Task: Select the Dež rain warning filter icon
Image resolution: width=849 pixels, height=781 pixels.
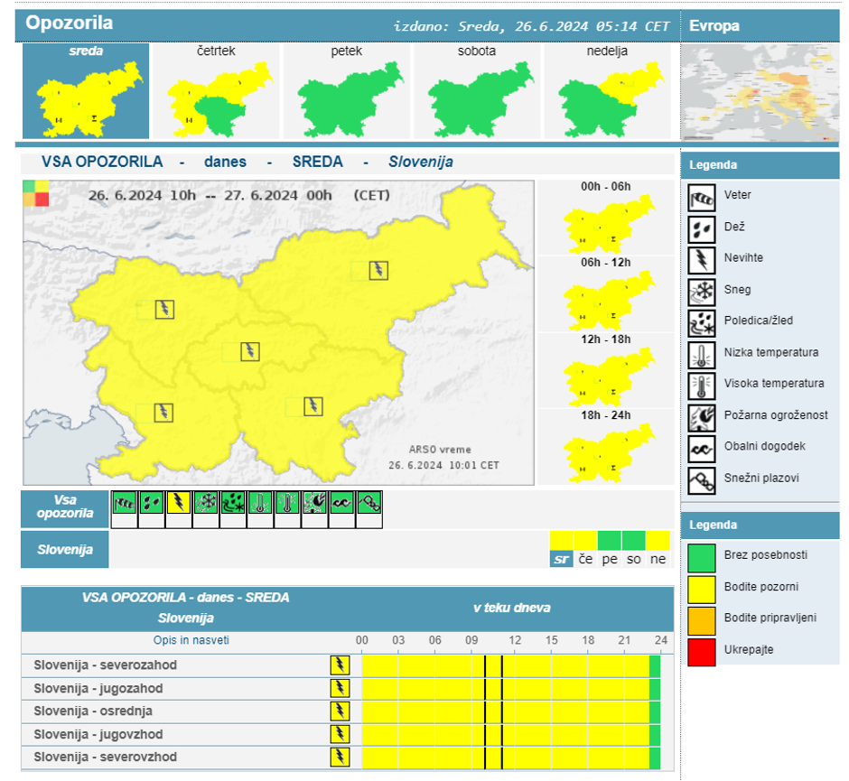Action: (150, 504)
